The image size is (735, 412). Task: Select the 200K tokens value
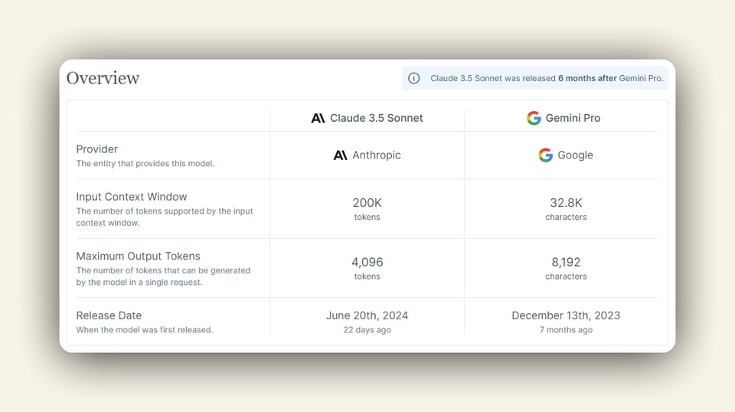point(367,208)
